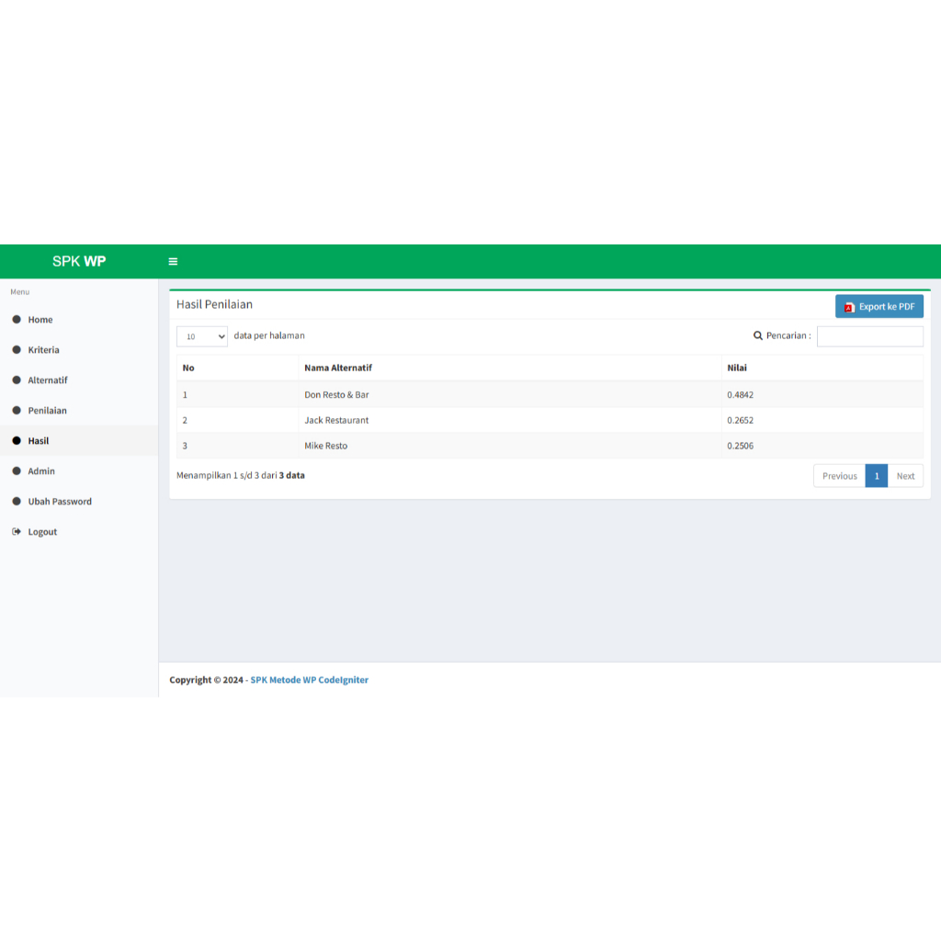Click the Pencarian search field
This screenshot has width=941, height=941.
click(870, 336)
